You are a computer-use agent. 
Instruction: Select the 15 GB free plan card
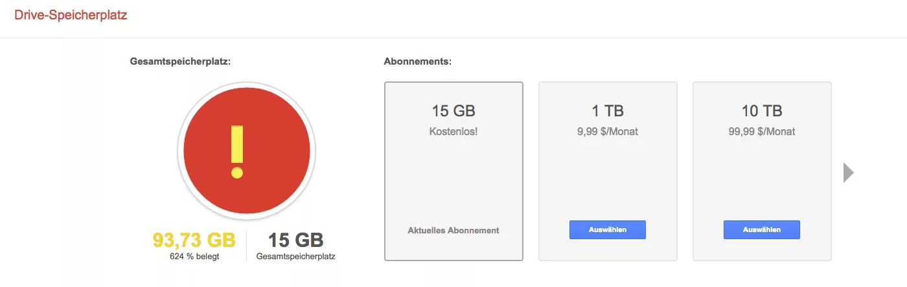coord(454,171)
